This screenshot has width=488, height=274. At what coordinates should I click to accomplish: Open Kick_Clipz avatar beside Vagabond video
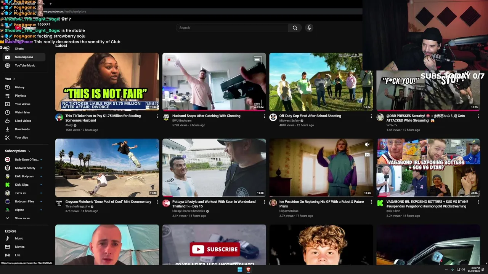pyautogui.click(x=380, y=203)
